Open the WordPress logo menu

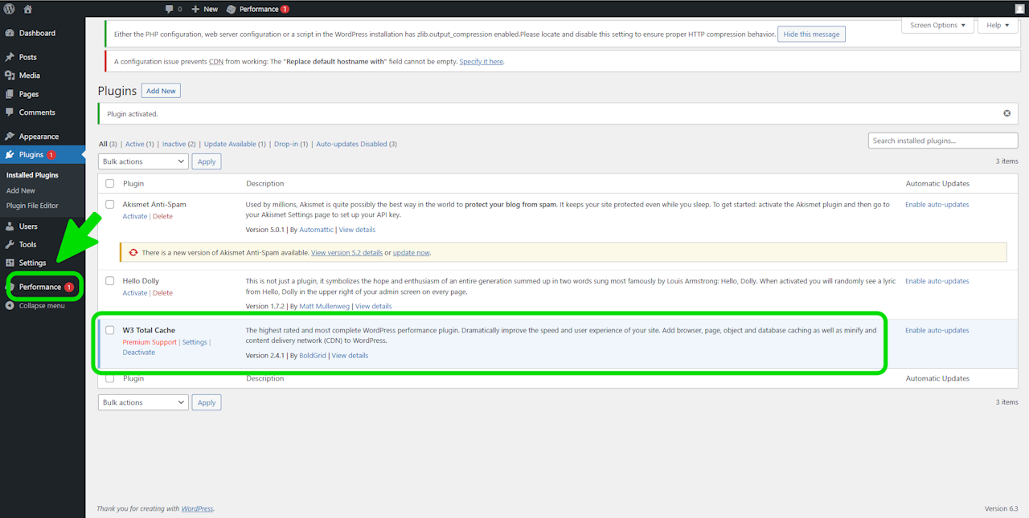pos(10,9)
